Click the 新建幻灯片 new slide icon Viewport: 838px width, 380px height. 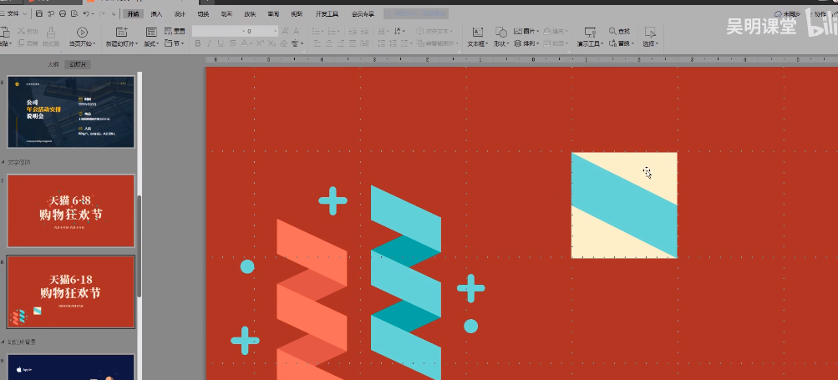(122, 33)
